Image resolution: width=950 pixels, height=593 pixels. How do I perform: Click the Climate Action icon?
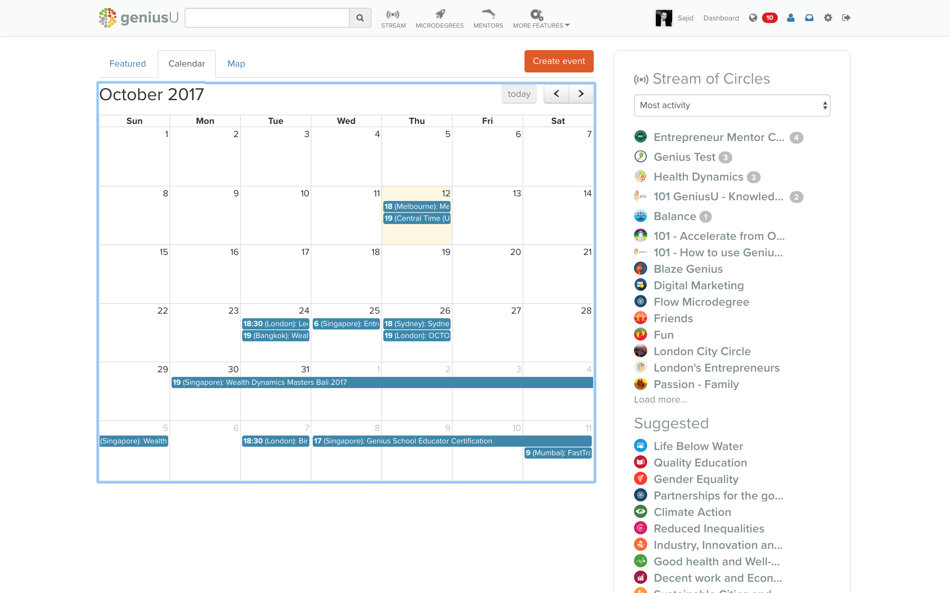point(640,512)
